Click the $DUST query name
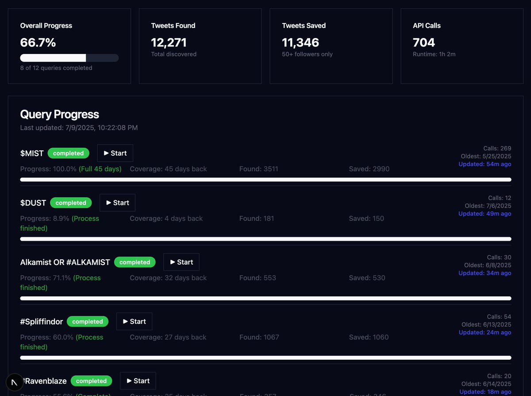531x396 pixels. coord(33,203)
